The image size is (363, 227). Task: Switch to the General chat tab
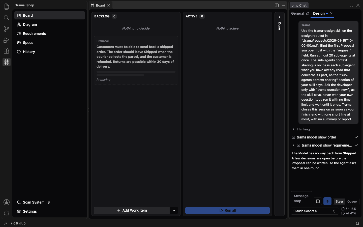(297, 13)
